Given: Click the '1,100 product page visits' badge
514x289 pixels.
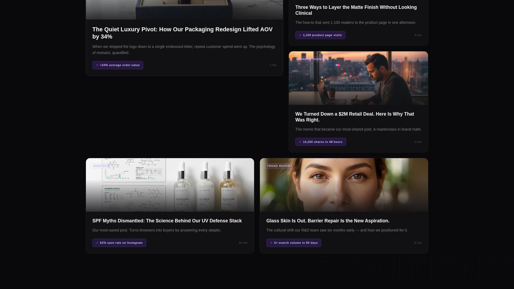Looking at the screenshot, I should pyautogui.click(x=320, y=35).
